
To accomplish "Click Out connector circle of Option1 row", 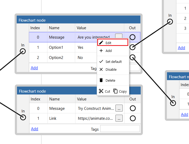I will point(132,47).
